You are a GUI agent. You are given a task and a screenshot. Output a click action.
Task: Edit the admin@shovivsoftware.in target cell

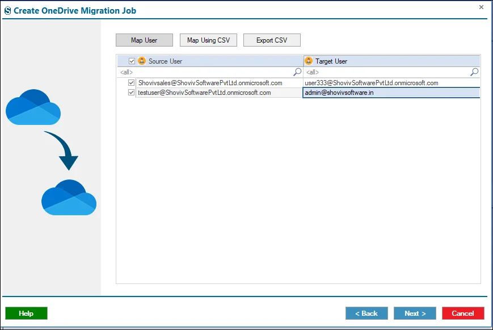click(391, 93)
